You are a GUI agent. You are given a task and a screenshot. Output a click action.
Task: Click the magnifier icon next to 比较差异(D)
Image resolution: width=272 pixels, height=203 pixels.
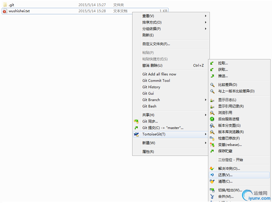click(x=212, y=85)
